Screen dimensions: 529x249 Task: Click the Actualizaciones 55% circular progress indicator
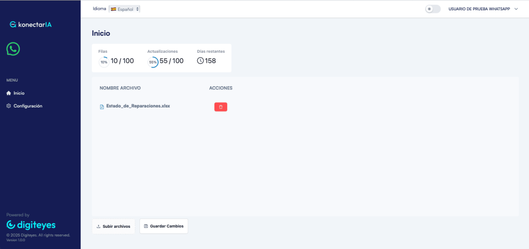[153, 62]
